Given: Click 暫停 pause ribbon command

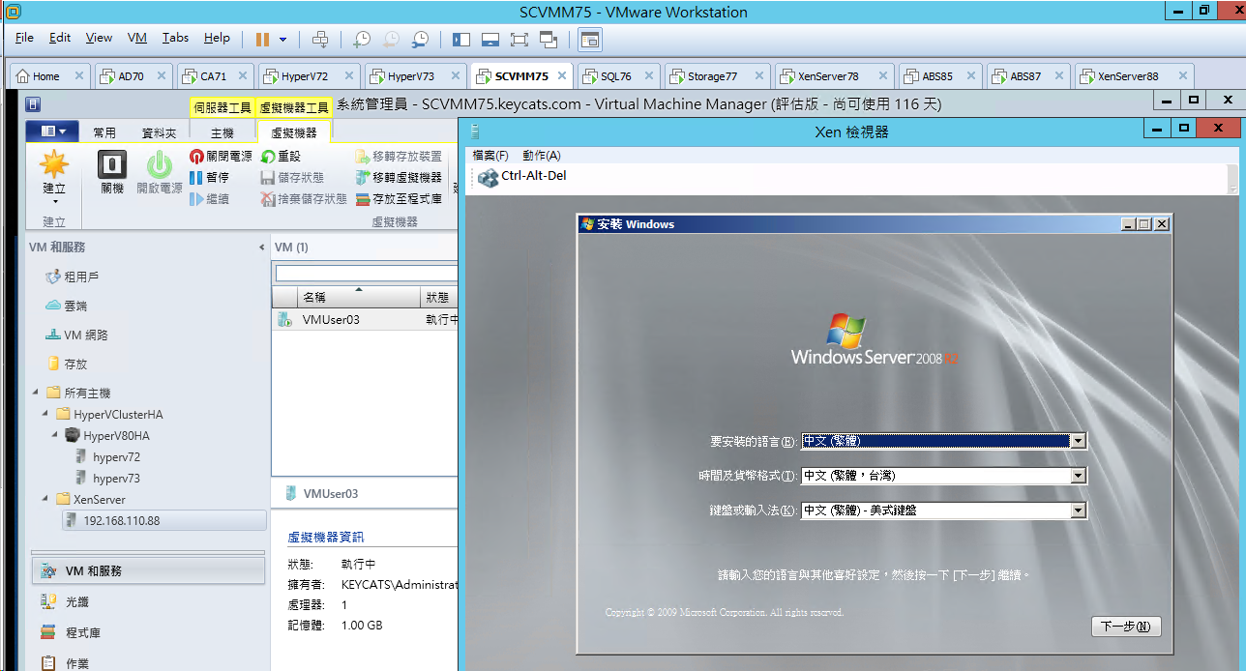Looking at the screenshot, I should pos(210,177).
